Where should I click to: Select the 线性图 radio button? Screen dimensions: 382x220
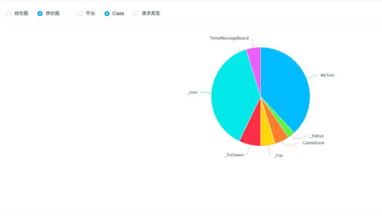coord(9,13)
